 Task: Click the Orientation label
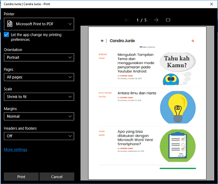point(13,50)
